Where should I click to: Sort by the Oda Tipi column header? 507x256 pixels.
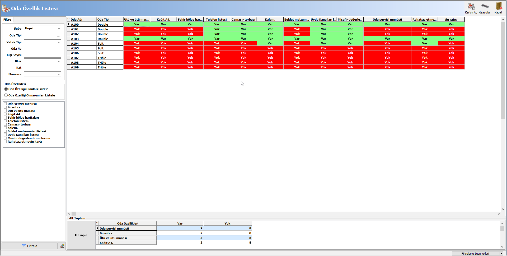[x=110, y=20]
